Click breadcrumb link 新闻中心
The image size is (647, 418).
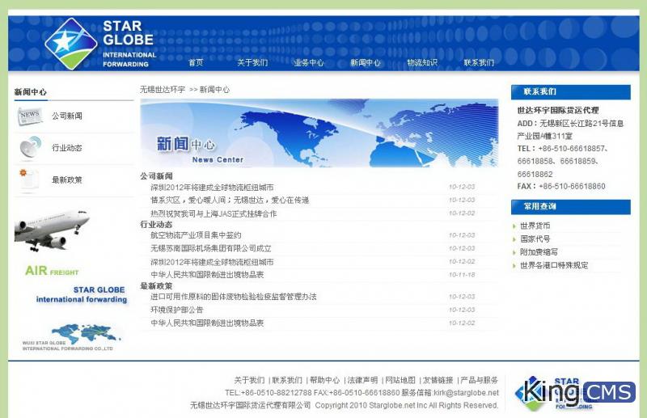(214, 90)
